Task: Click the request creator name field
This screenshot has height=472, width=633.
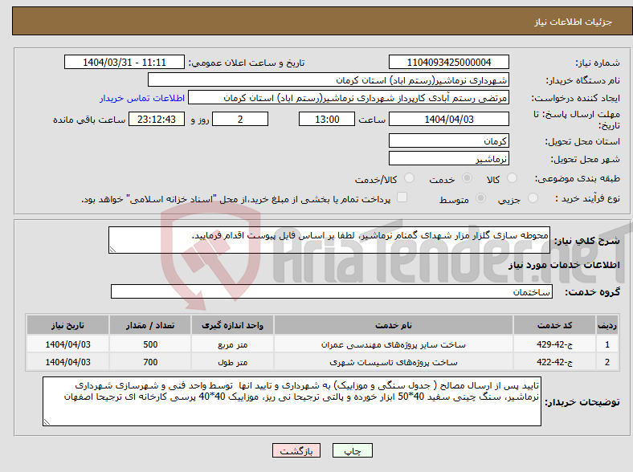Action: [349, 98]
